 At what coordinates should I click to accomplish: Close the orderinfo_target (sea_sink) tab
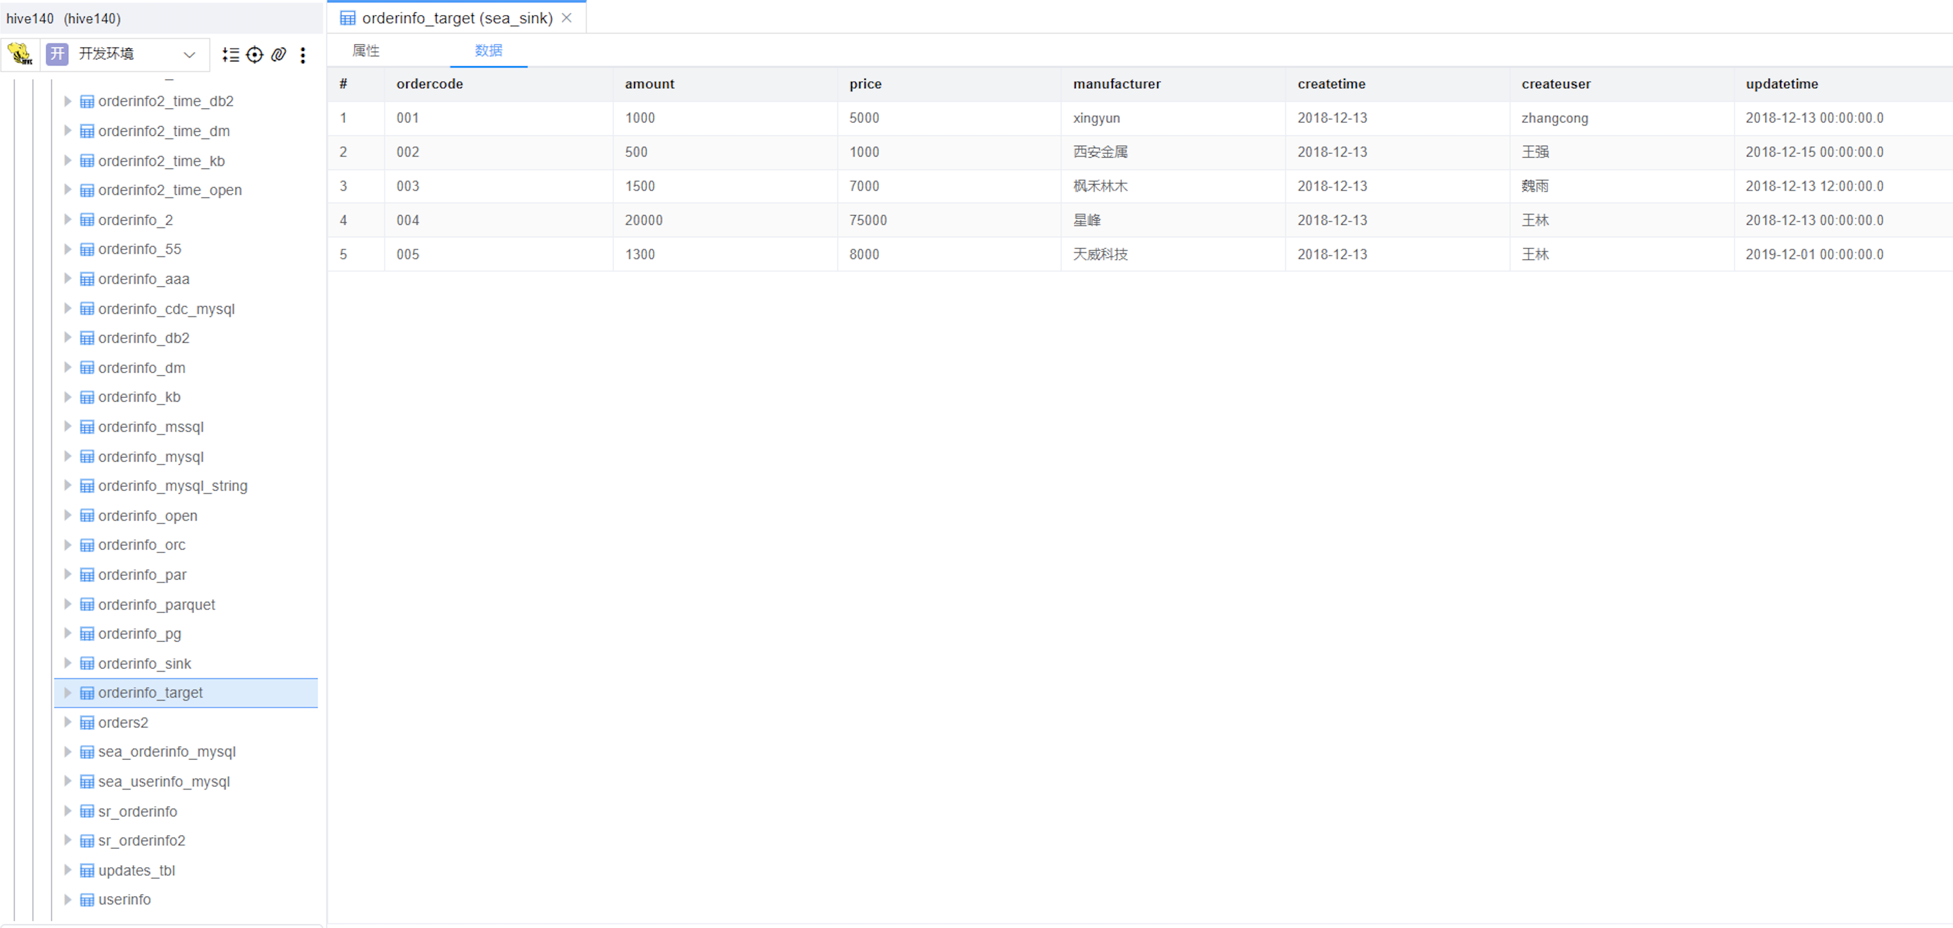click(566, 18)
